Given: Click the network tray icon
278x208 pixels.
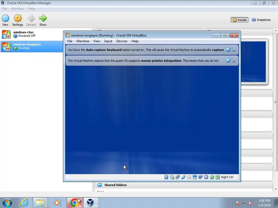Looking at the screenshot, I should tap(244, 203).
